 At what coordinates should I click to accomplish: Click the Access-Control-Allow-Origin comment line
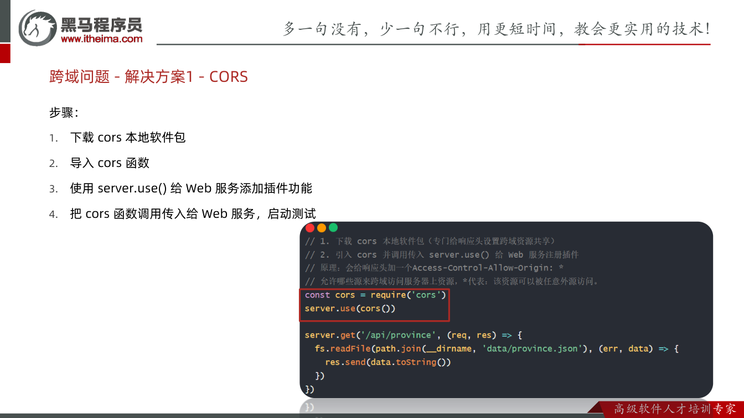point(435,268)
